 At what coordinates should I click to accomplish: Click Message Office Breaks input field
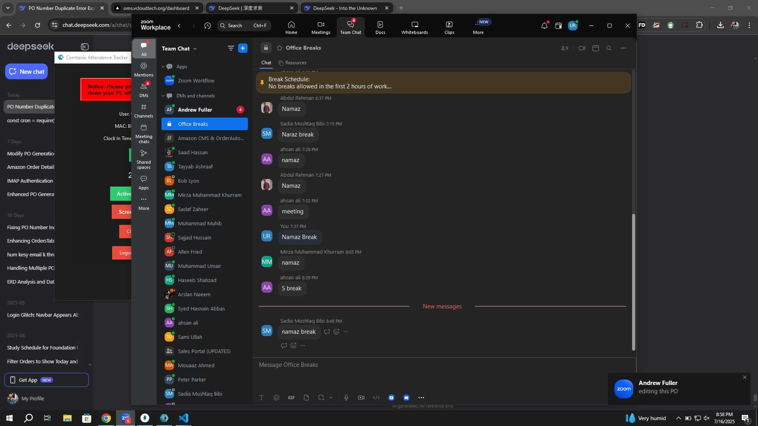click(x=443, y=365)
